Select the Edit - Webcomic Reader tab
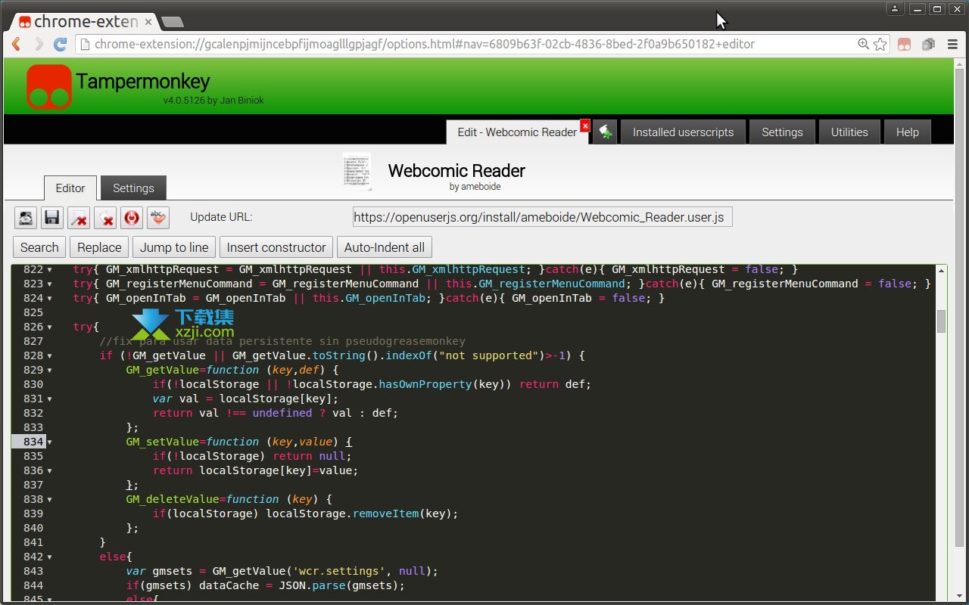The width and height of the screenshot is (969, 605). tap(517, 132)
